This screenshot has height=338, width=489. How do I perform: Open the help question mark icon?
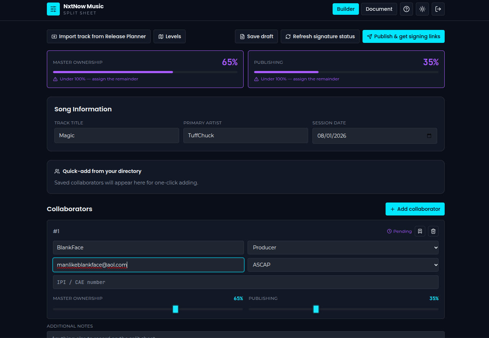(406, 9)
